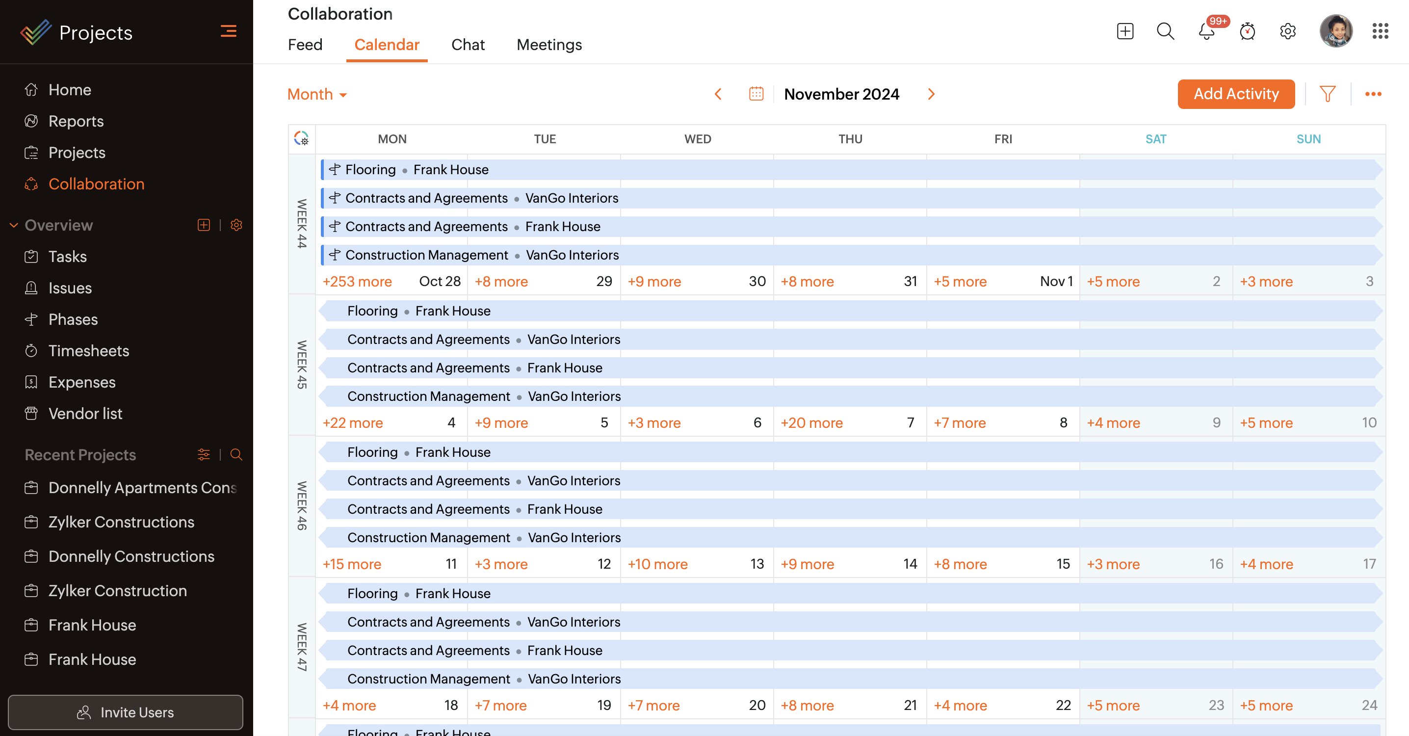The height and width of the screenshot is (736, 1409).
Task: Open the Meetings tab
Action: (x=548, y=45)
